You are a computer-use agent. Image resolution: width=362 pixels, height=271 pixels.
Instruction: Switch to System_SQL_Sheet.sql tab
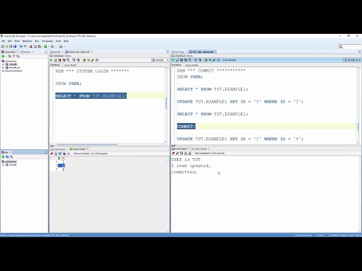pos(78,52)
